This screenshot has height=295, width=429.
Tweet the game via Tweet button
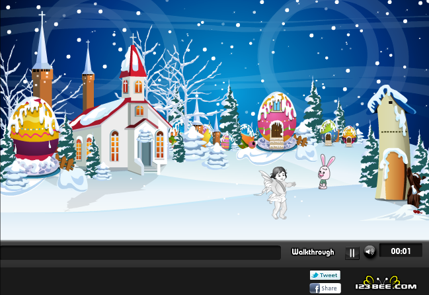tap(325, 275)
